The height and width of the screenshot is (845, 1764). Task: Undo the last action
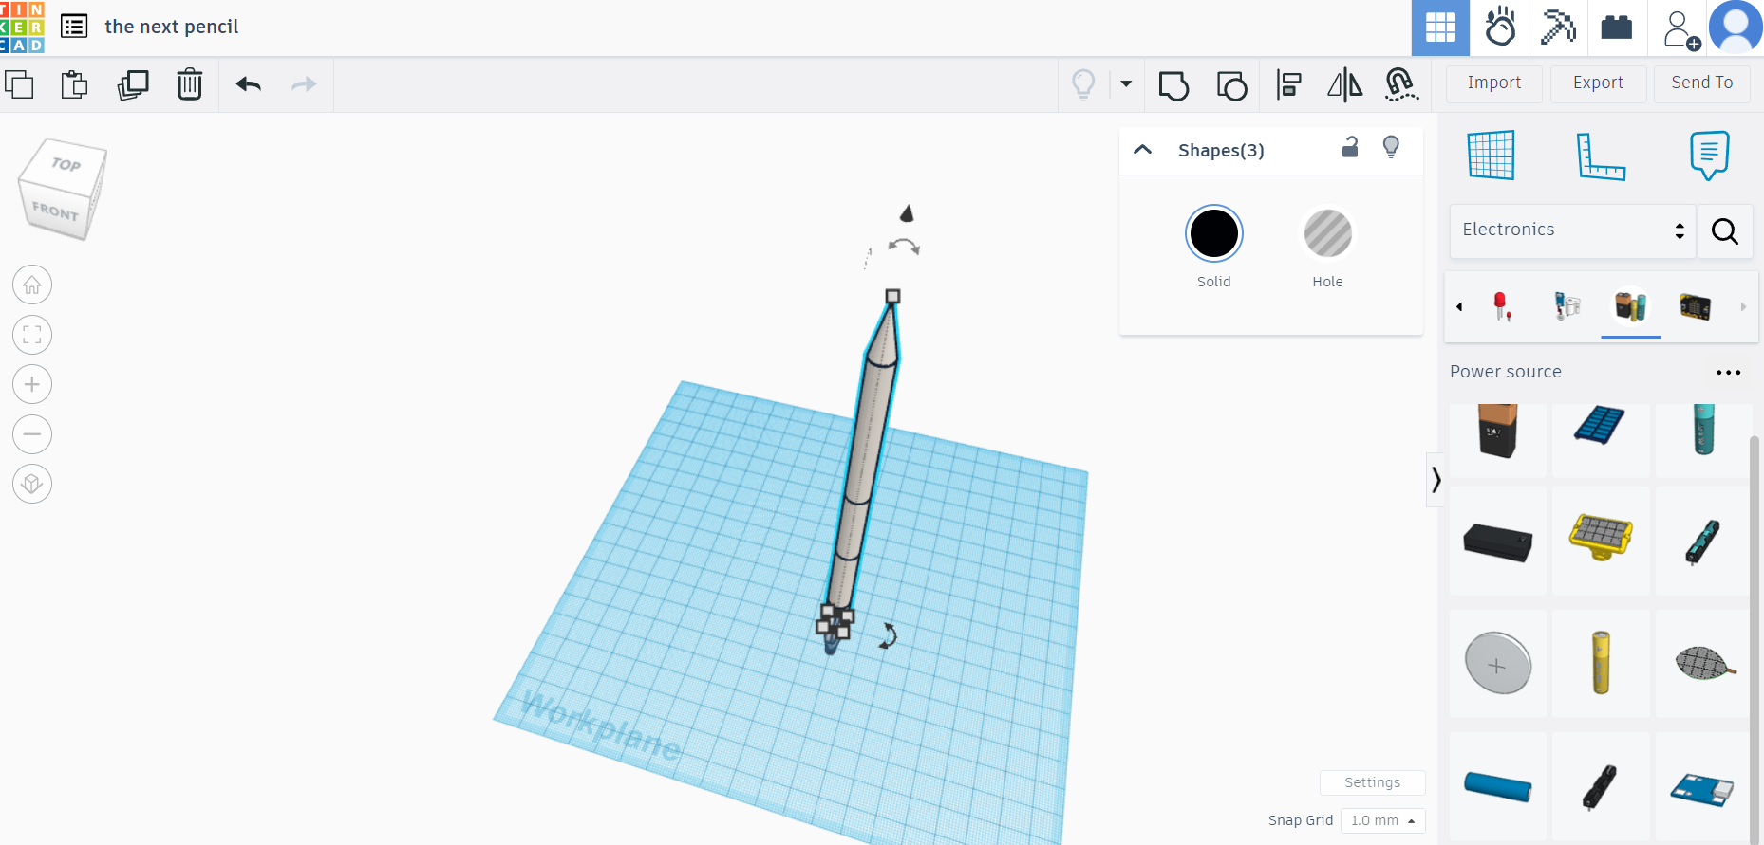point(249,84)
